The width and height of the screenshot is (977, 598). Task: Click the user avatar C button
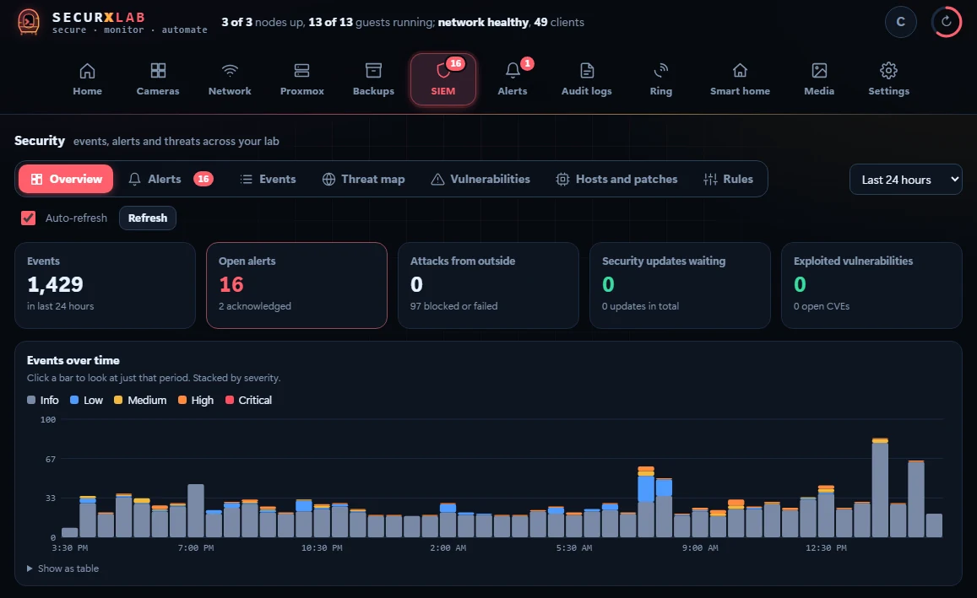coord(900,22)
